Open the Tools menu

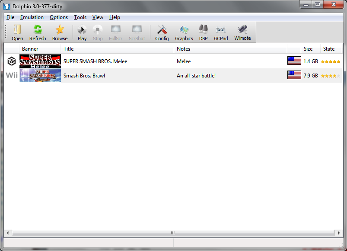[x=80, y=17]
